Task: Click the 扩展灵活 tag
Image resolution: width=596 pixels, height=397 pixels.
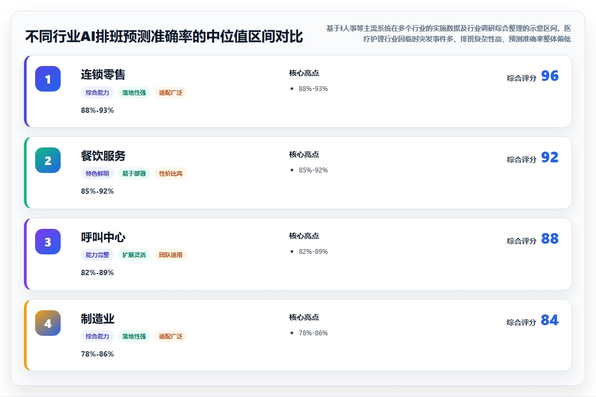Action: pos(134,255)
